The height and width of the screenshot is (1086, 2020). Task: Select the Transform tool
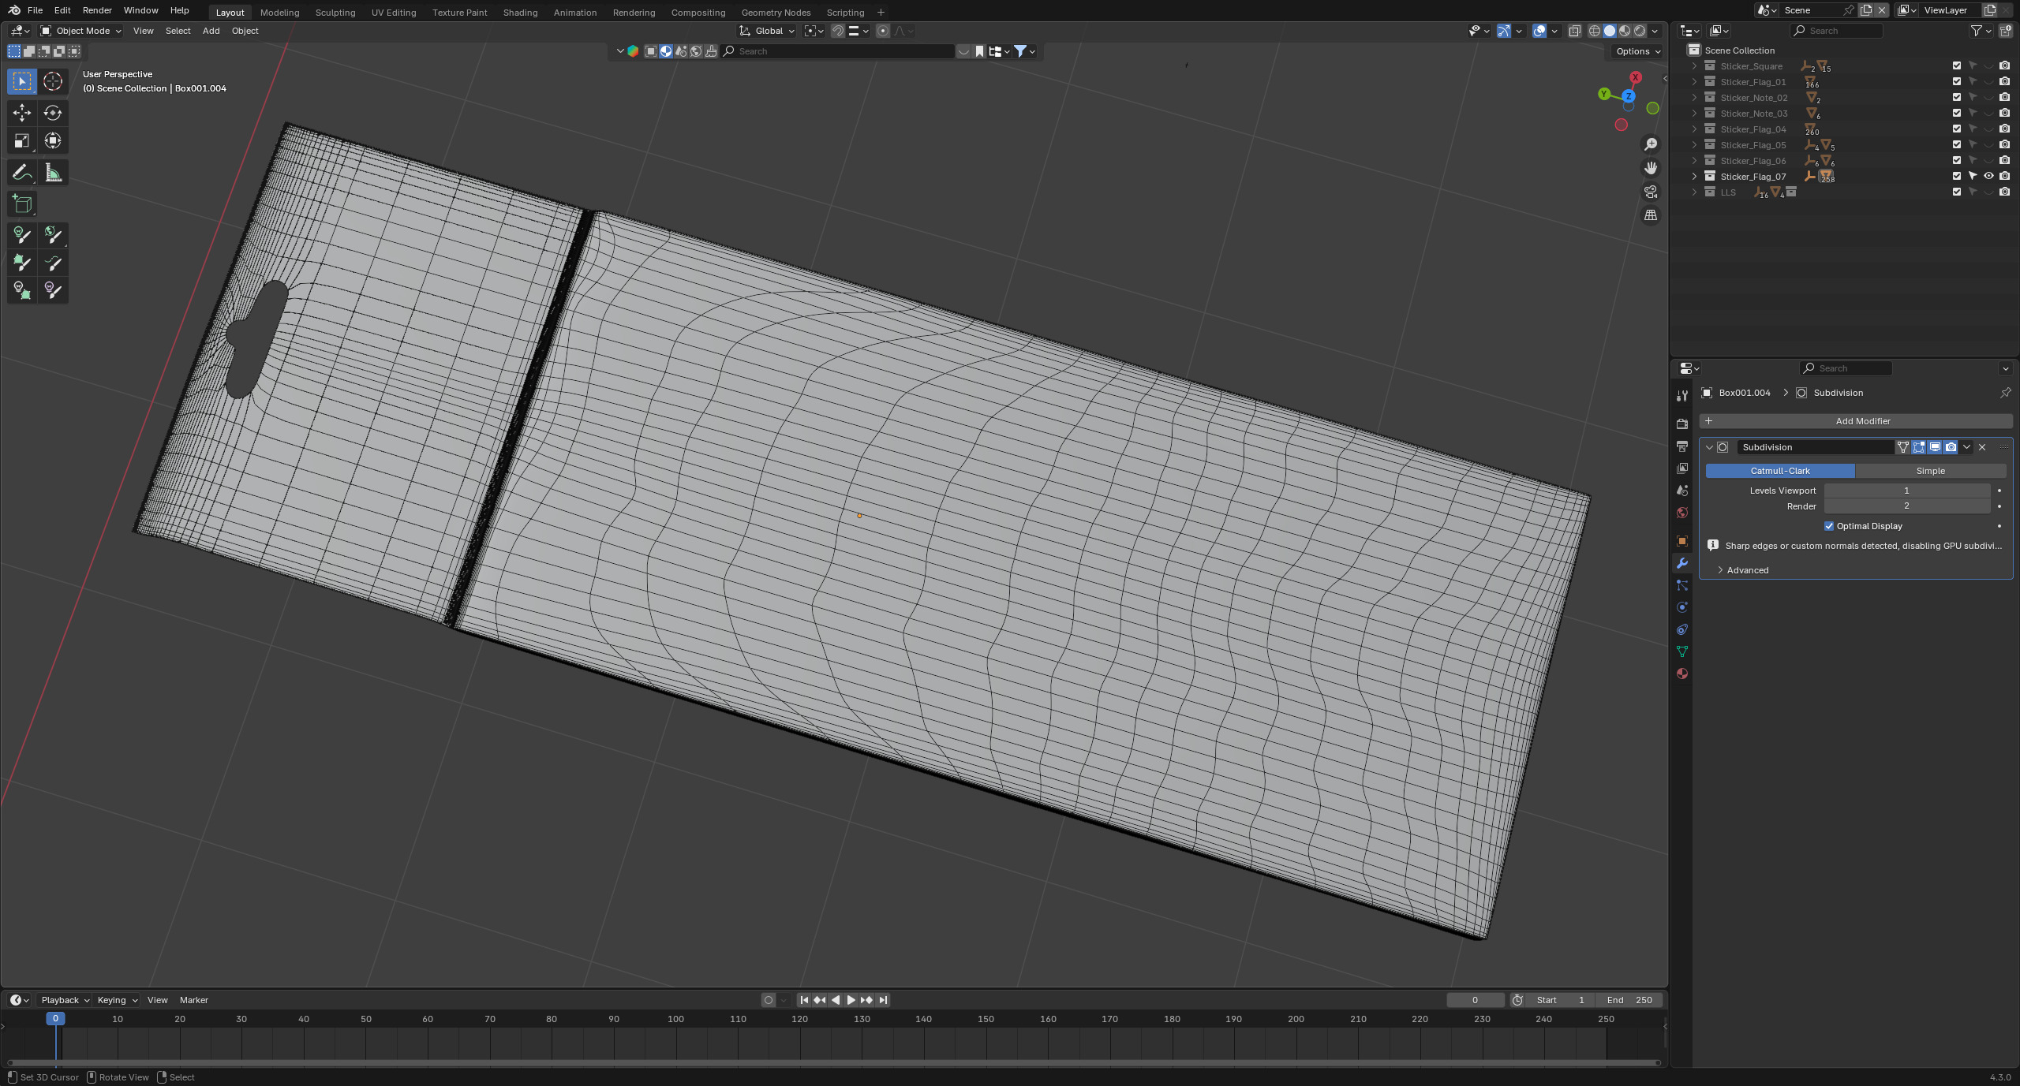pos(53,141)
